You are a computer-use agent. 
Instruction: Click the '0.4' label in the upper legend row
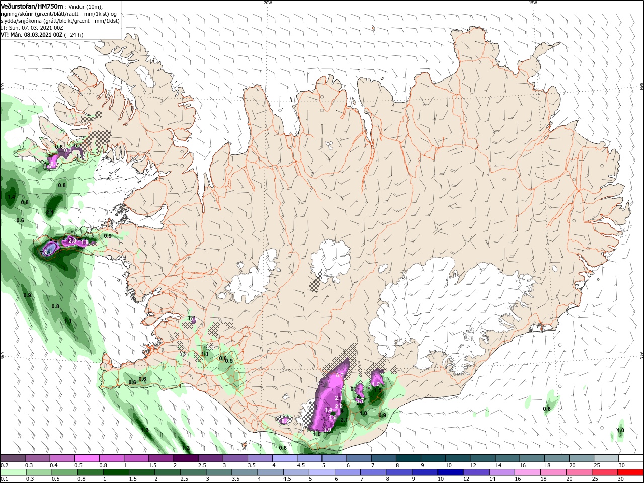pos(53,465)
